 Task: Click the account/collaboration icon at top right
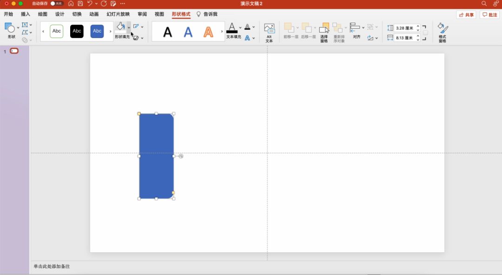(496, 4)
